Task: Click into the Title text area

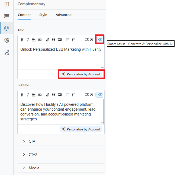Action: point(61,57)
